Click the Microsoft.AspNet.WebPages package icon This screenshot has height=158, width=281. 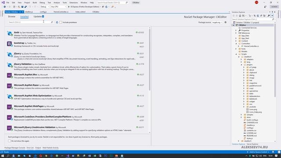click(x=10, y=107)
